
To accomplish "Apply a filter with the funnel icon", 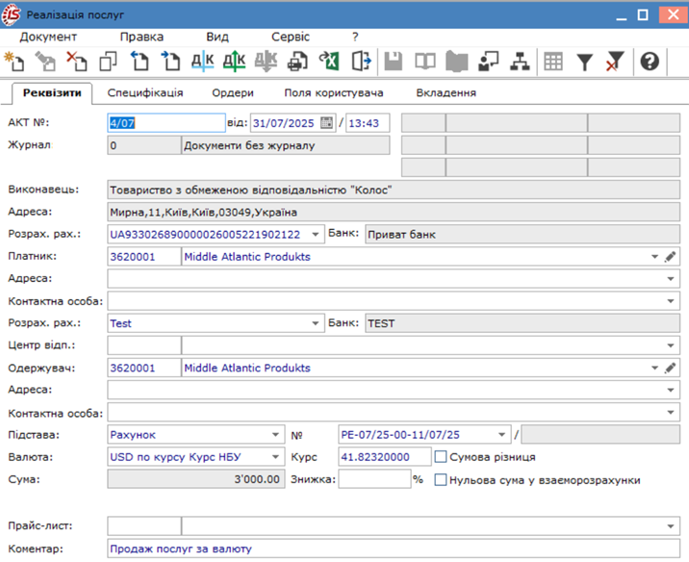I will coord(584,62).
